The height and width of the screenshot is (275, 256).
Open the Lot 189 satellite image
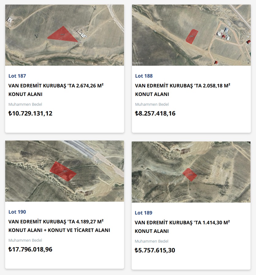pyautogui.click(x=191, y=172)
